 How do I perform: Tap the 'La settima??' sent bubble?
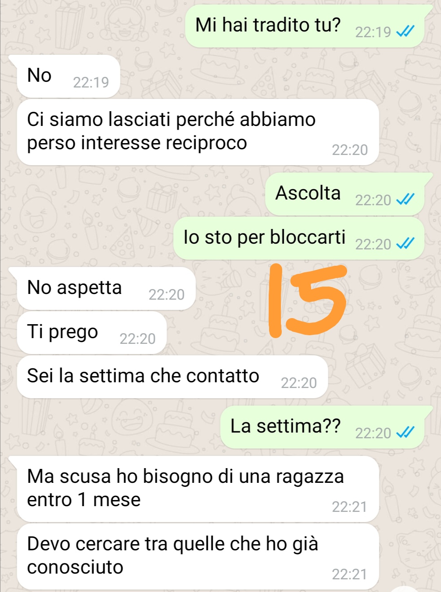(326, 427)
